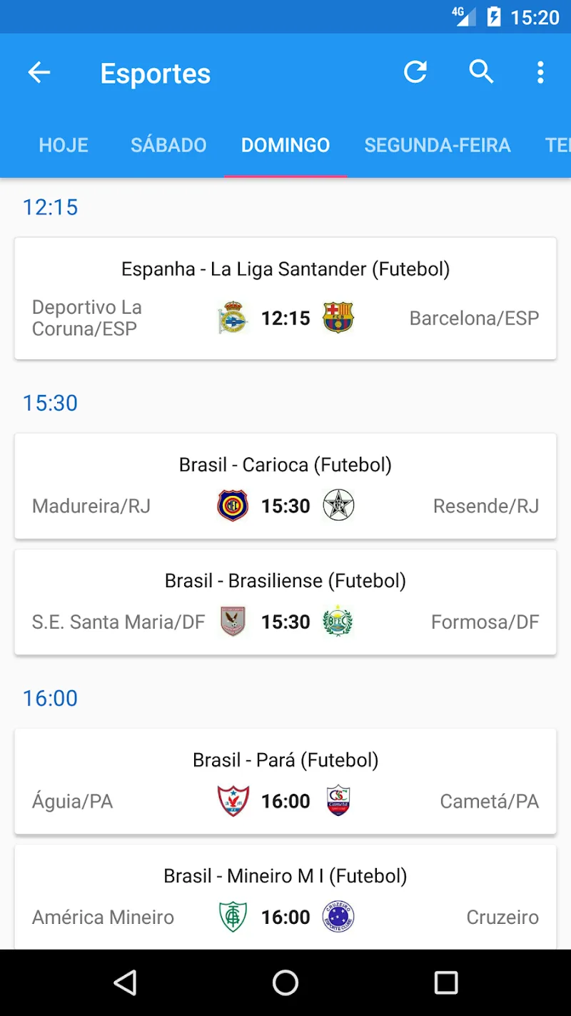Tap the Barcelona club crest
This screenshot has width=571, height=1016.
pos(338,318)
